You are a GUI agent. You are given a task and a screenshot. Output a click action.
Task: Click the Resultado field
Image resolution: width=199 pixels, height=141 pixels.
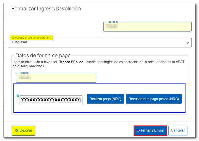147,27
